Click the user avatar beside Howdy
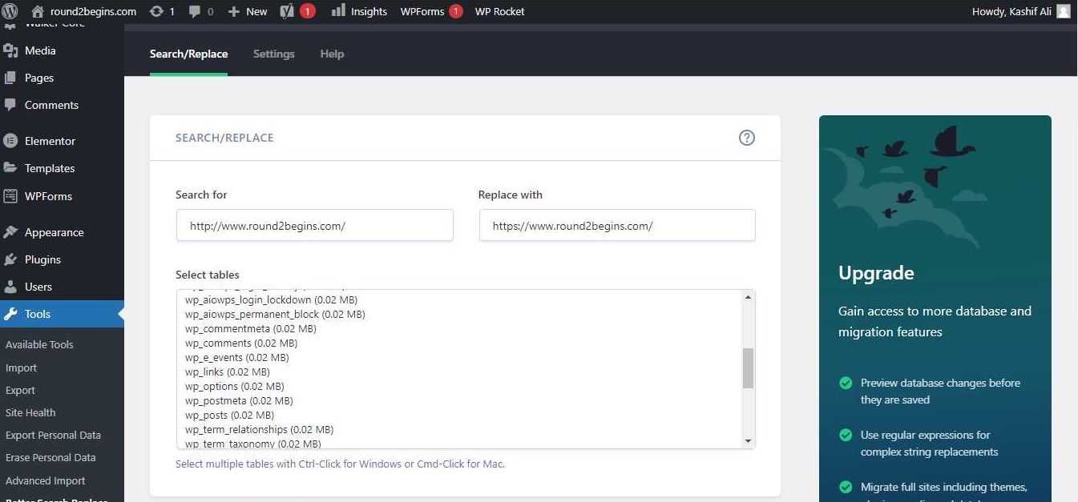 click(x=1063, y=11)
